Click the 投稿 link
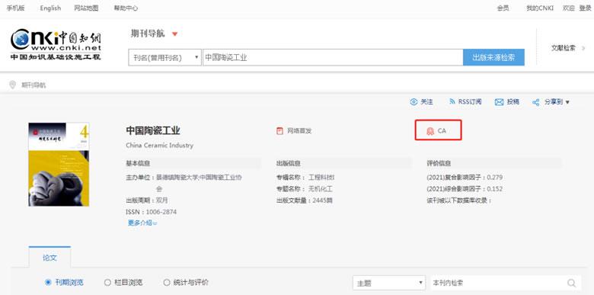 tap(513, 102)
